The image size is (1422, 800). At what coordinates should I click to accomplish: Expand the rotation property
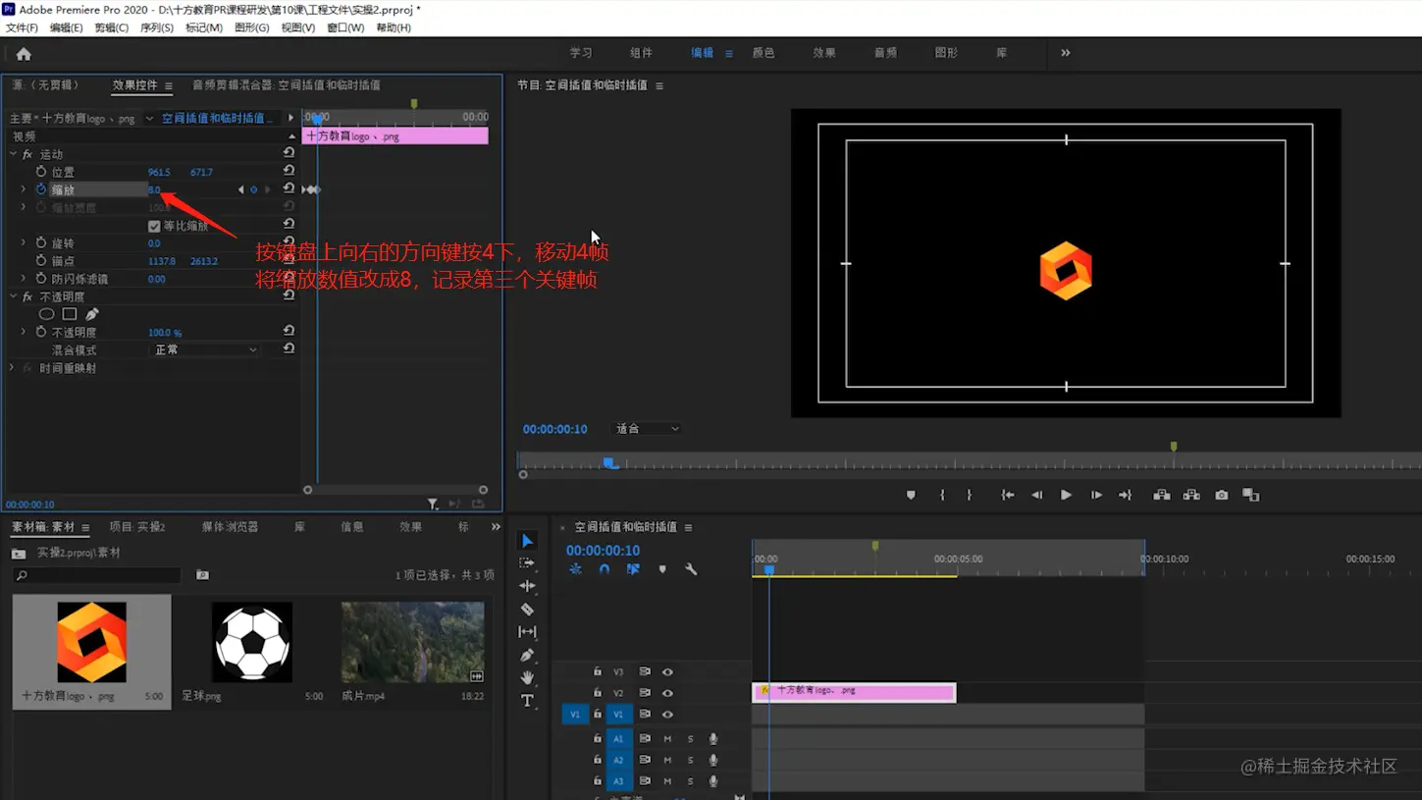tap(24, 242)
